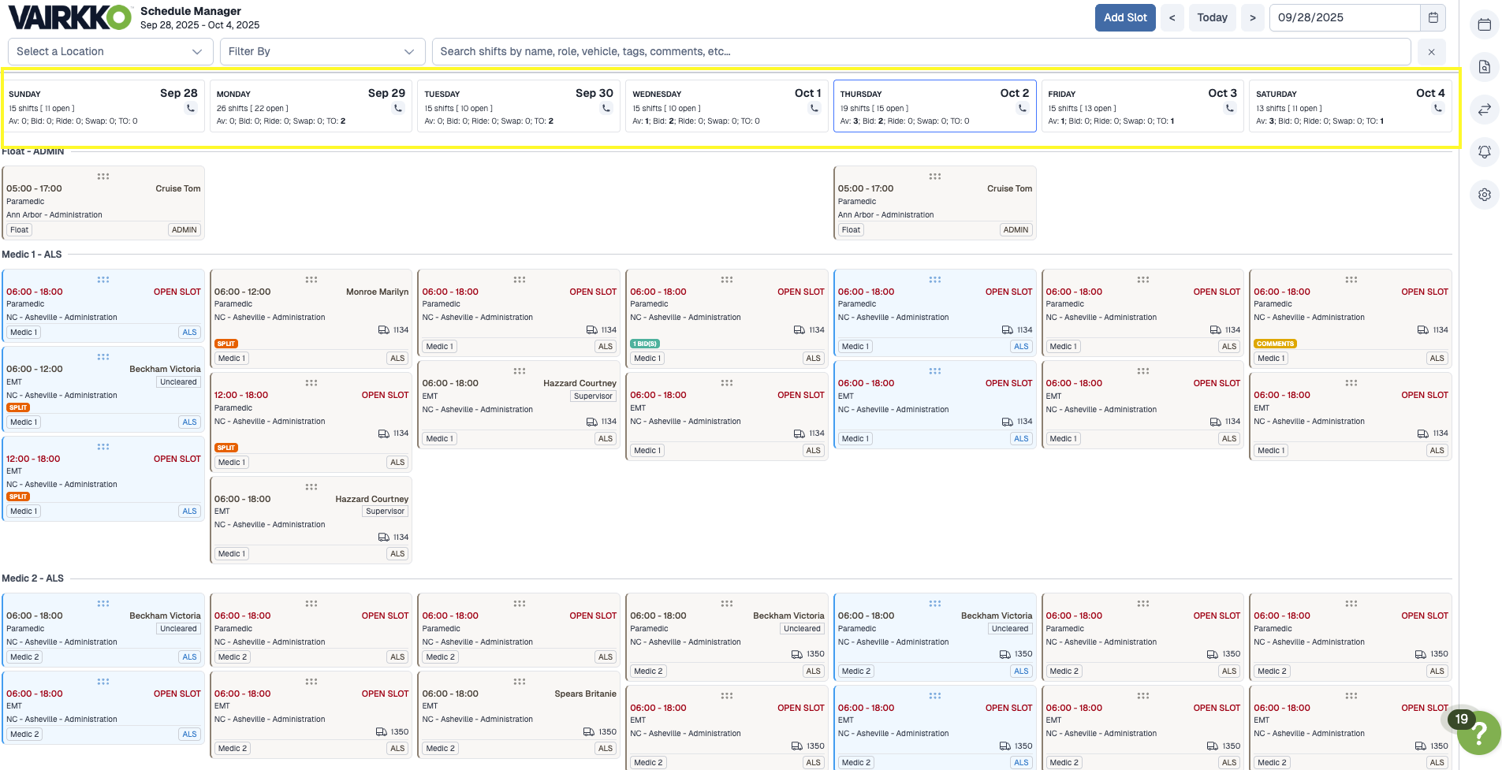The image size is (1502, 770).
Task: Open the calendar view in the sidebar
Action: (1484, 24)
